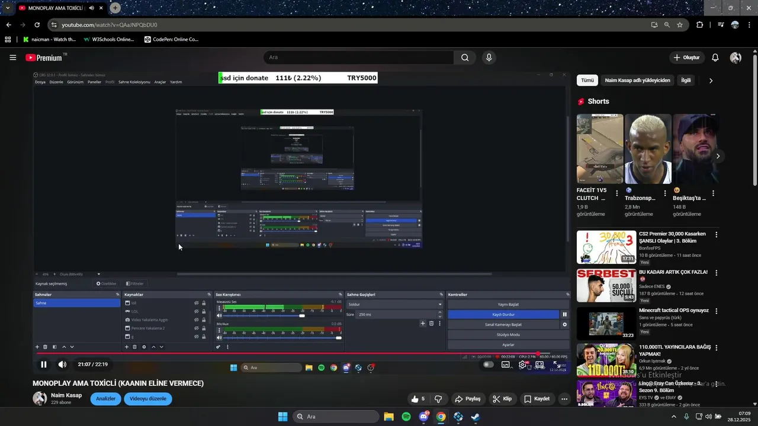
Task: Open Chrome media controls icon
Action: coord(721,25)
